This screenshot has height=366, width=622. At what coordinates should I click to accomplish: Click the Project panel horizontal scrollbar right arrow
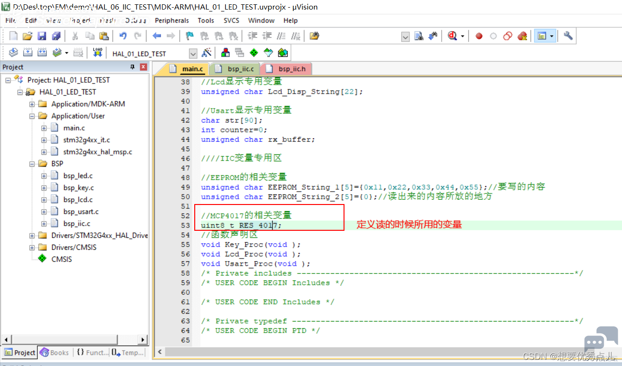(143, 340)
